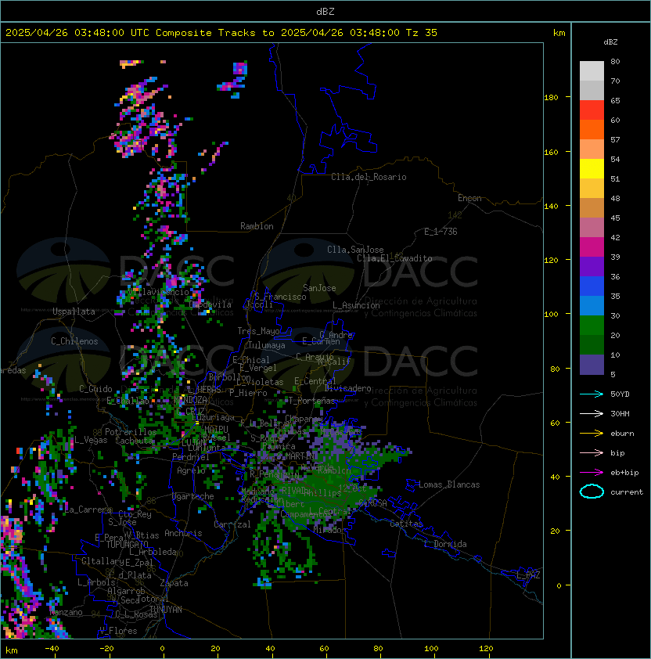Image resolution: width=651 pixels, height=659 pixels.
Task: Click the '54' label on the dBZ scale
Action: 615,160
